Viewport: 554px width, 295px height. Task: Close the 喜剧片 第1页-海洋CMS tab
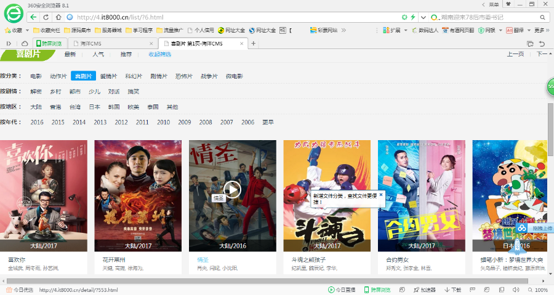[x=242, y=44]
